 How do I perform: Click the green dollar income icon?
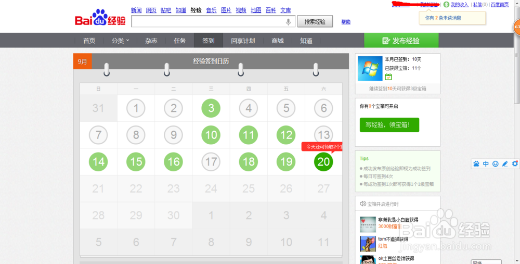click(x=446, y=5)
